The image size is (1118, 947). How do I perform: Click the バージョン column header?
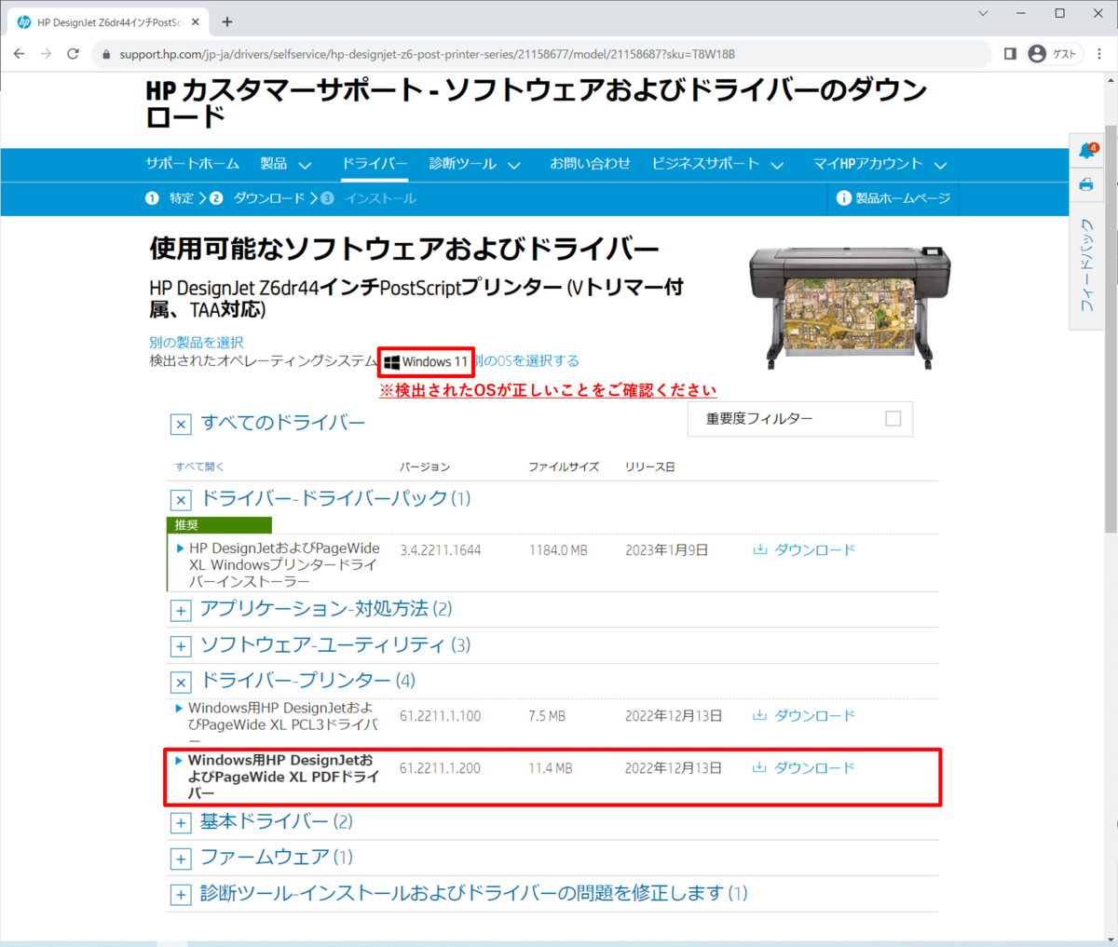(425, 467)
